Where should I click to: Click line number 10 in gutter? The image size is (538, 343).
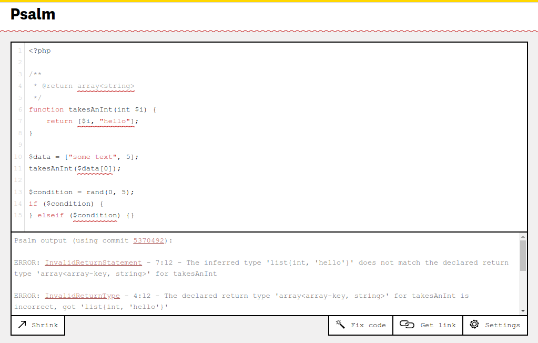[x=18, y=157]
